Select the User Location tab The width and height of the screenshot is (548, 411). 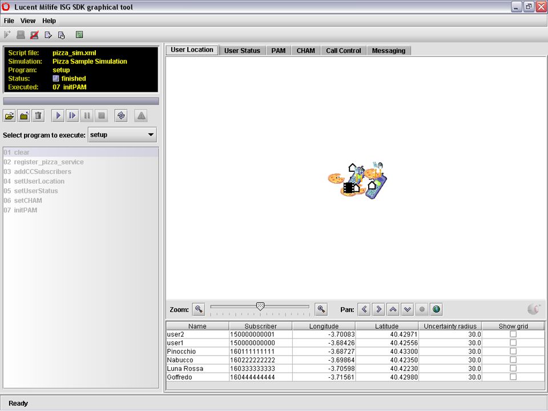pyautogui.click(x=192, y=50)
